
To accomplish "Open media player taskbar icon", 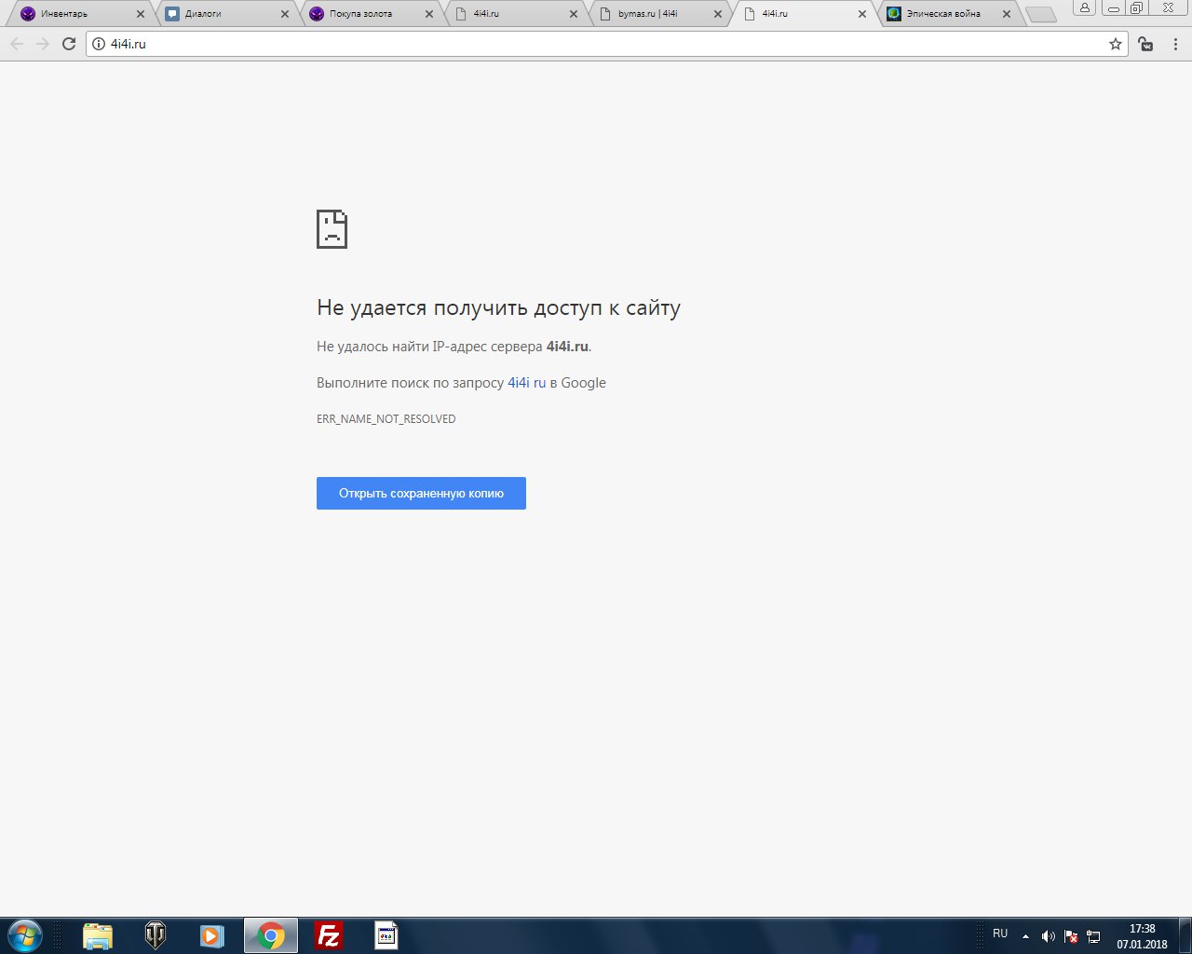I will 212,935.
